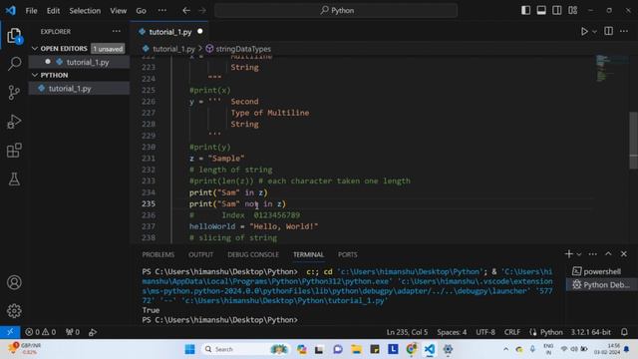Click the ports forwarded status item
Viewport: 638px width, 359px height.
point(73,332)
